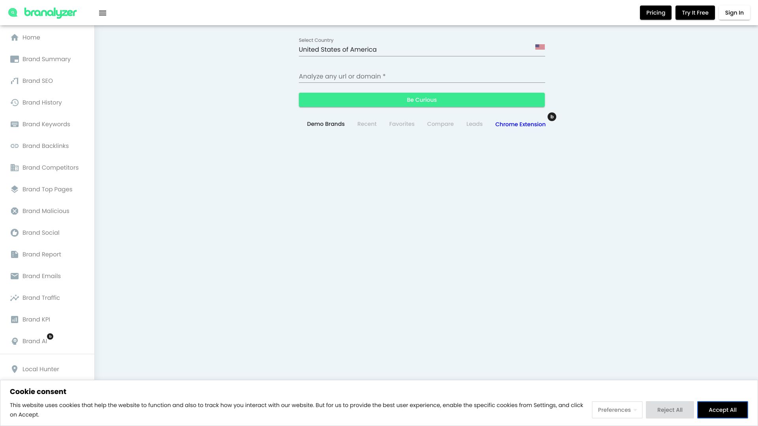Open Brand History
Viewport: 758px width, 426px height.
[x=42, y=102]
